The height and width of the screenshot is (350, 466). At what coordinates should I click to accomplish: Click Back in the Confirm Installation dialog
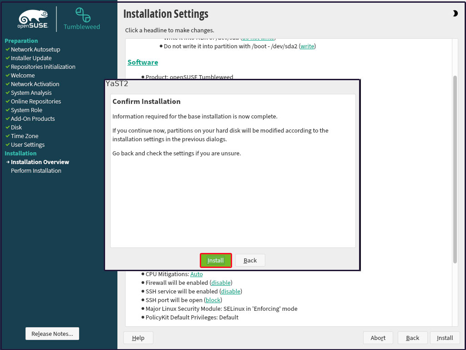click(250, 260)
